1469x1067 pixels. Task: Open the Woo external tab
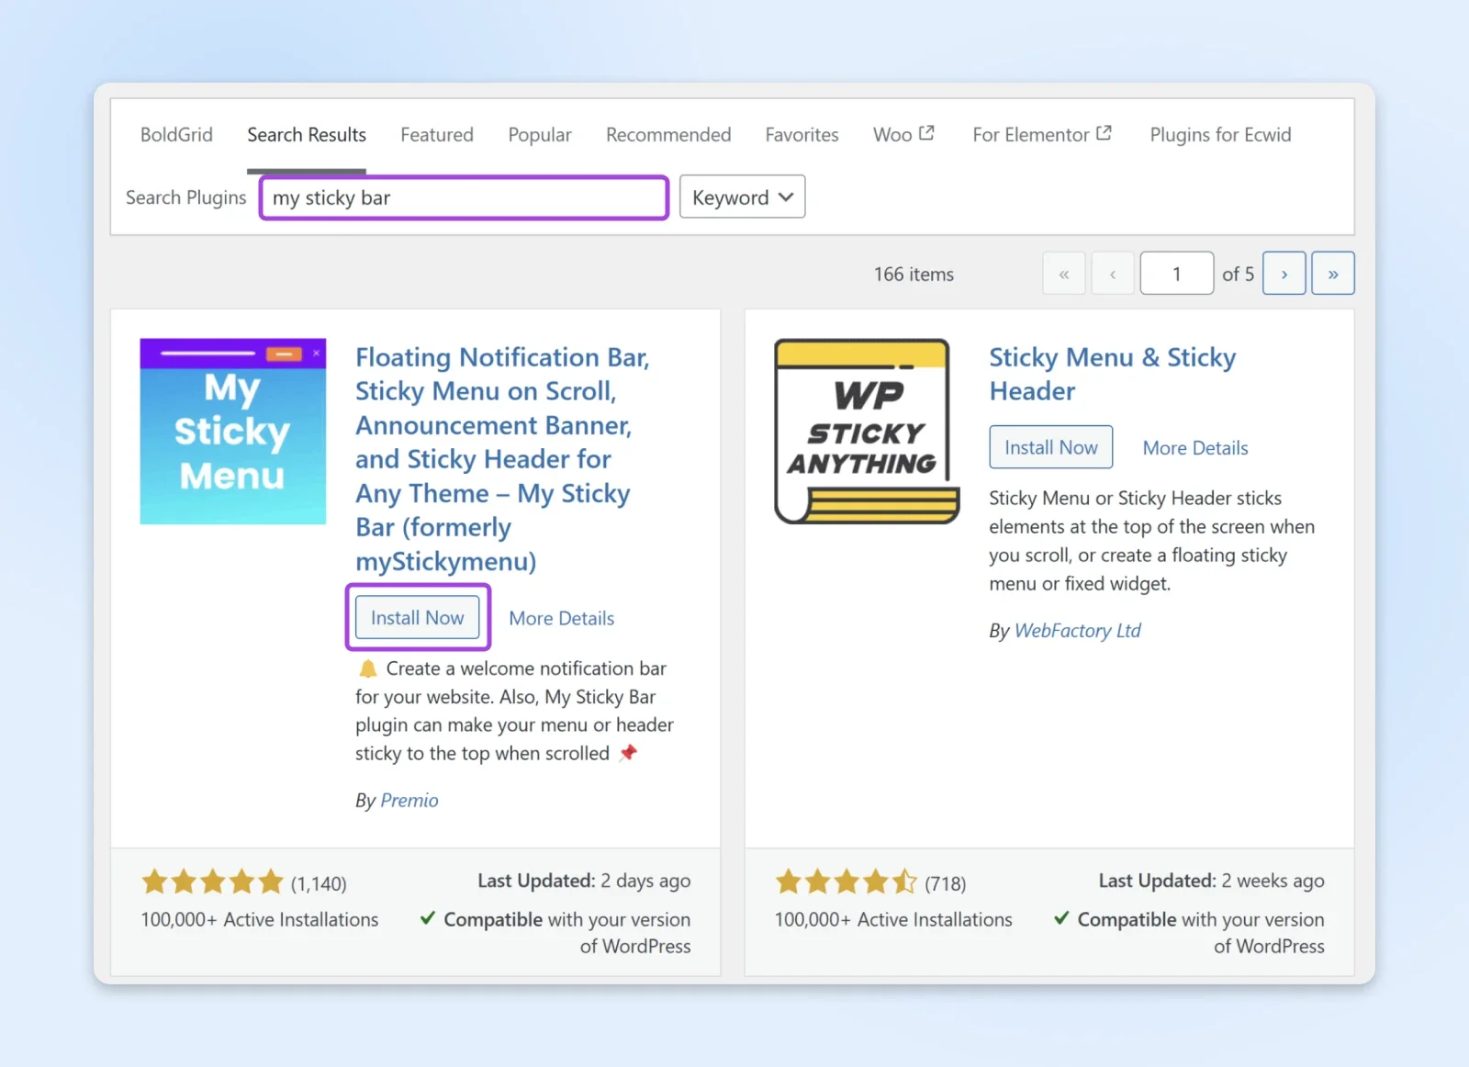coord(903,135)
